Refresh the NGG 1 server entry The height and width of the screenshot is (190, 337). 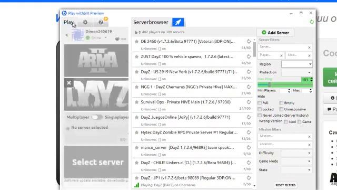[x=249, y=87]
